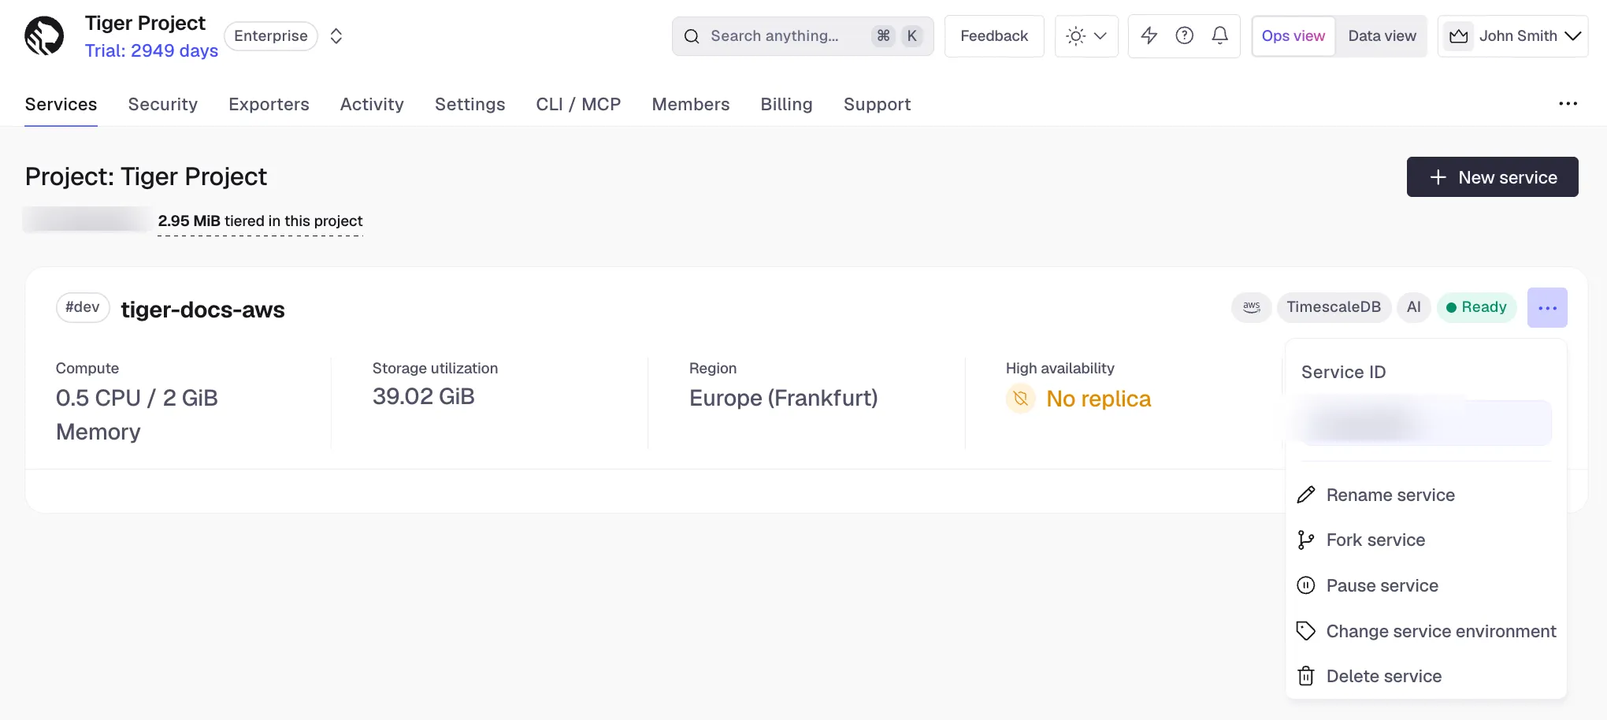Open the Settings tab
Viewport: 1607px width, 720px height.
pos(470,105)
